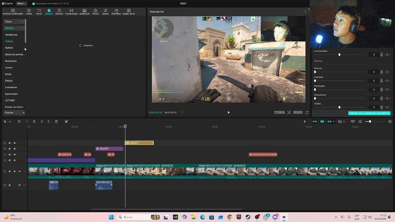The width and height of the screenshot is (395, 222).
Task: Click the delete left trim tool
Action: [41, 121]
